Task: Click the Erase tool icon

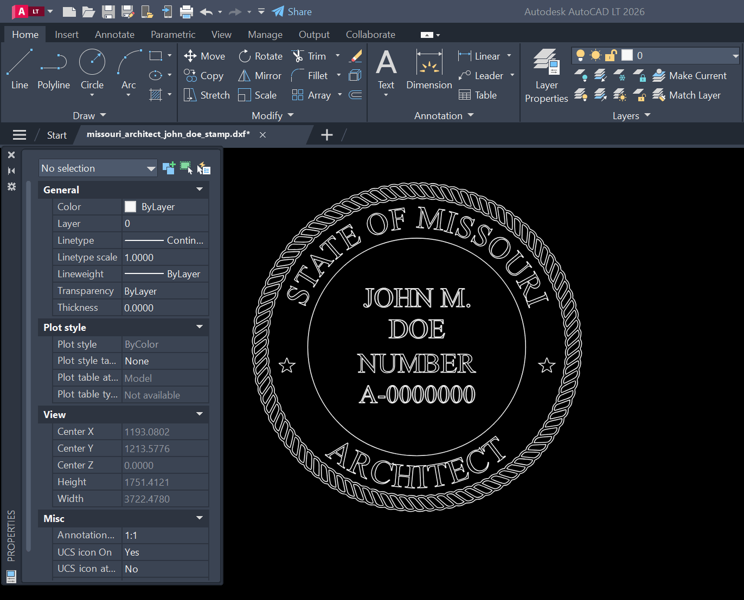Action: click(x=356, y=56)
